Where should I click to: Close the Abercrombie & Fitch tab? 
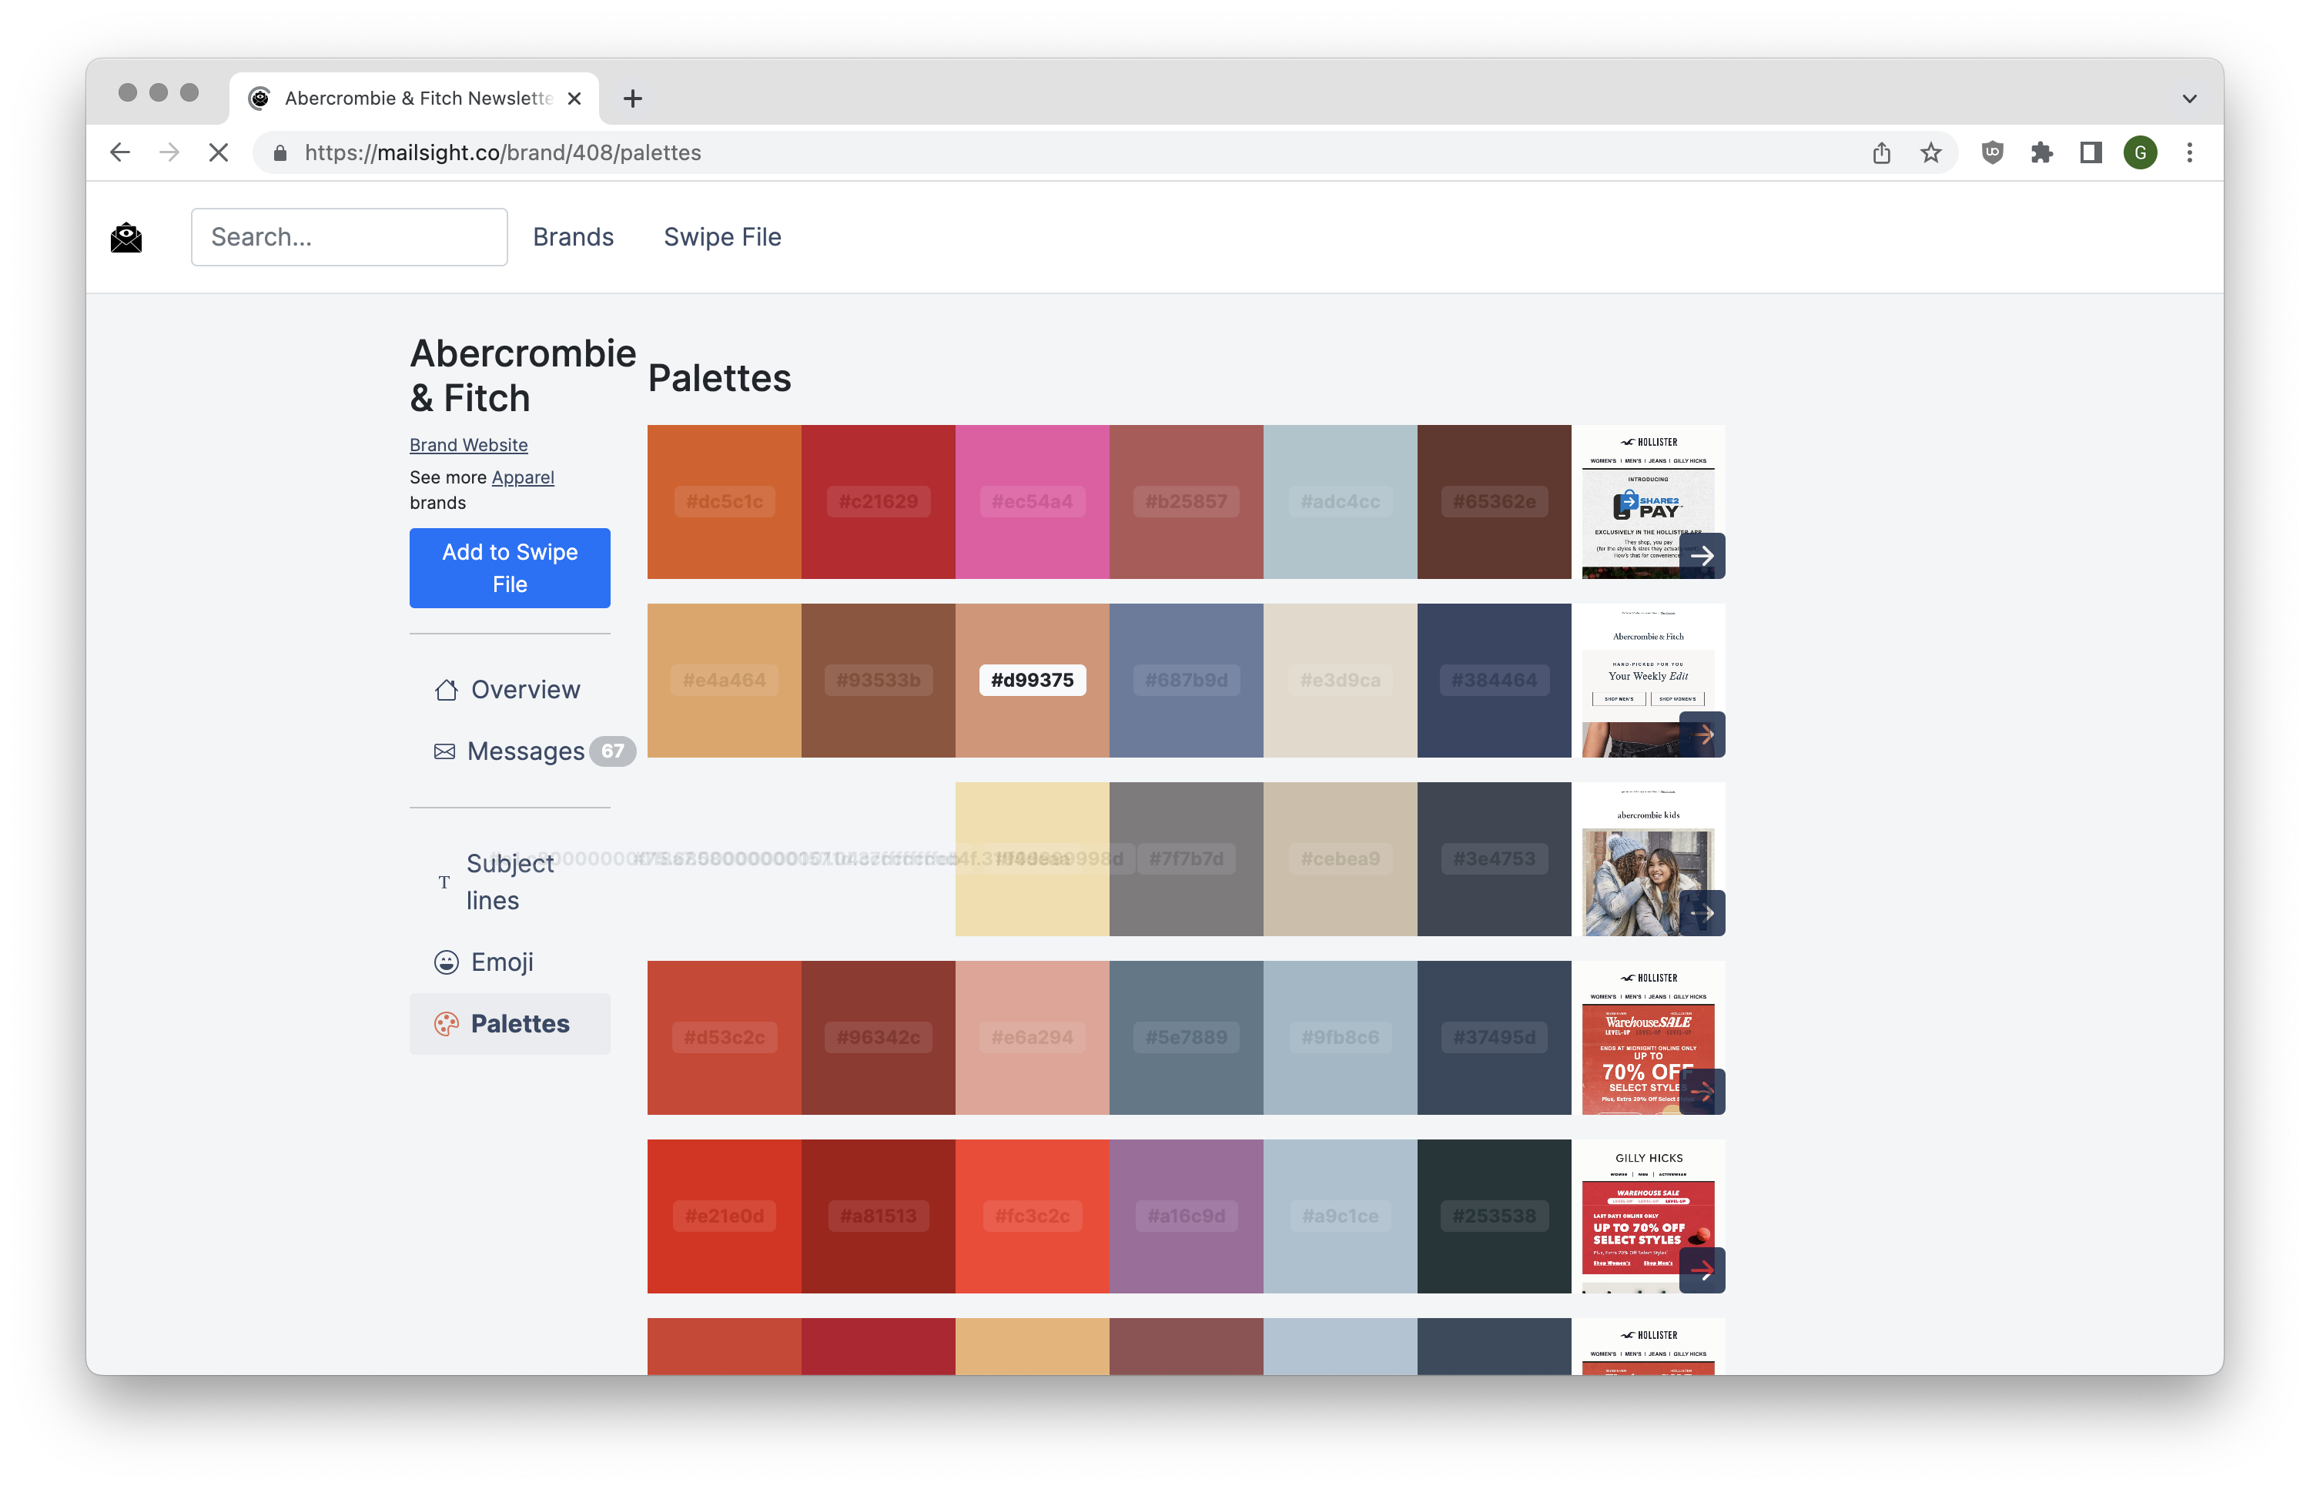pyautogui.click(x=574, y=99)
